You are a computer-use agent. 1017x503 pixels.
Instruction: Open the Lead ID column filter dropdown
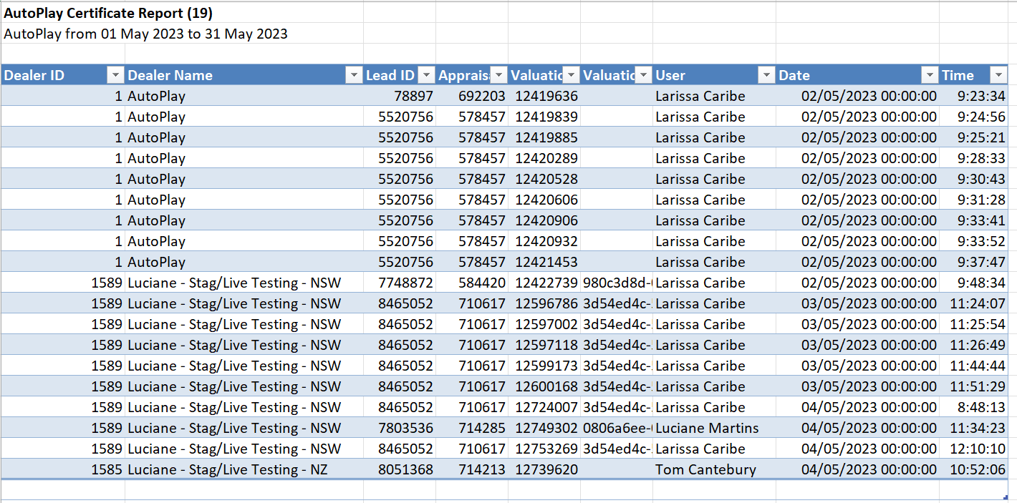(x=426, y=75)
